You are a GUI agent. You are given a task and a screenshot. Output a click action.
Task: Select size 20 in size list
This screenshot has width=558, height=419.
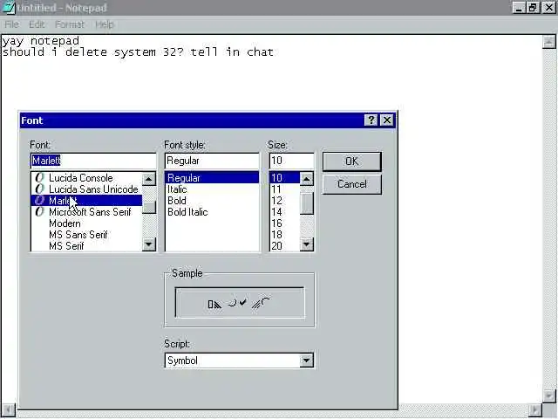[285, 246]
